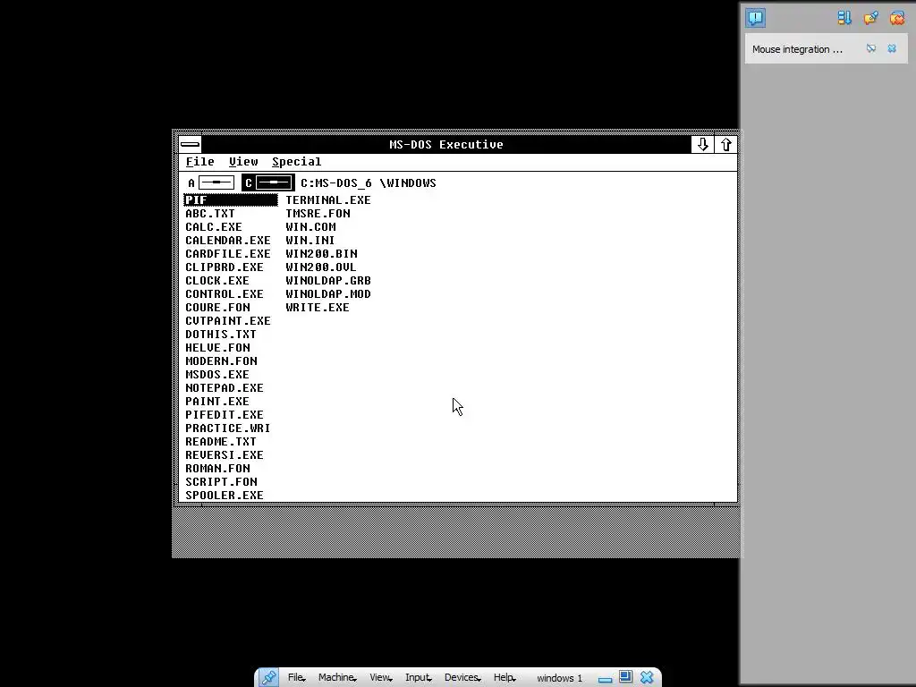Select DOTHIS.TXT file
Viewport: 916px width, 687px height.
[x=221, y=335]
